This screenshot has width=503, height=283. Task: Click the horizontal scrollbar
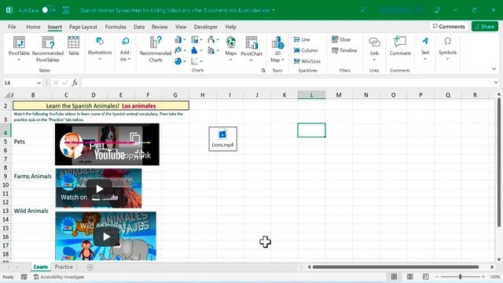[395, 267]
